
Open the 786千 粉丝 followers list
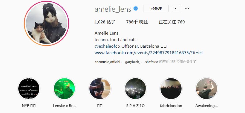(137, 22)
